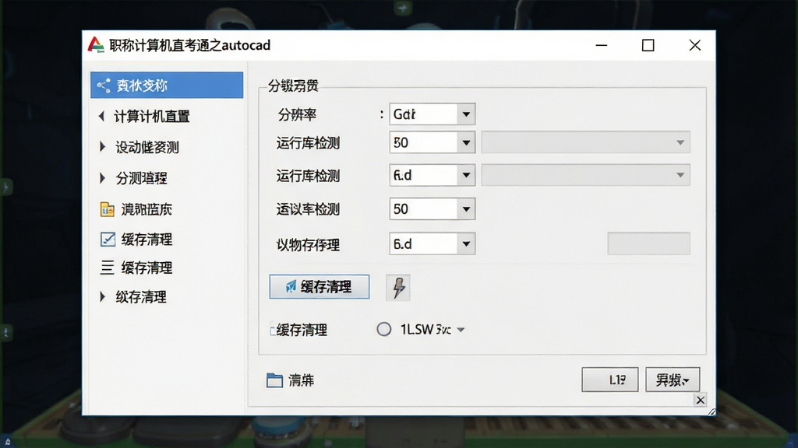Minimize the autocad dialog window
This screenshot has height=448, width=798.
click(602, 45)
